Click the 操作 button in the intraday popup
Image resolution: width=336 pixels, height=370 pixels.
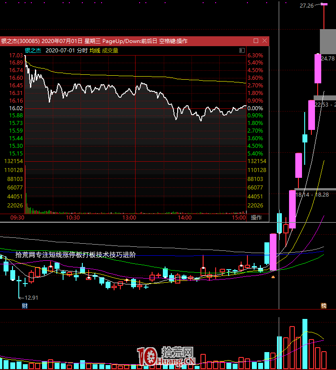pyautogui.click(x=256, y=218)
